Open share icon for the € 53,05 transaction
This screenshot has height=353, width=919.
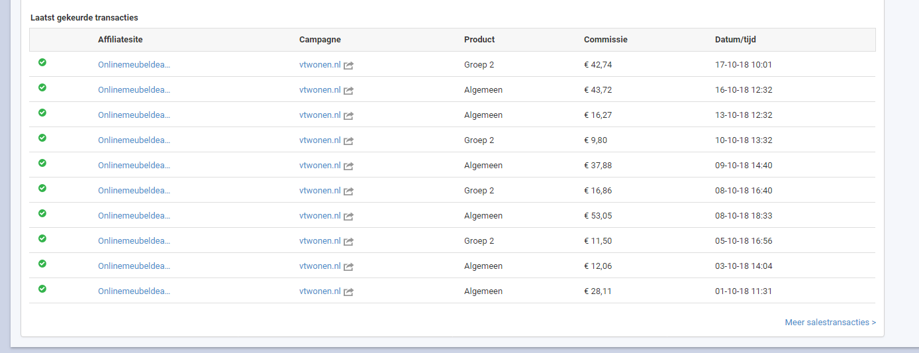point(349,216)
